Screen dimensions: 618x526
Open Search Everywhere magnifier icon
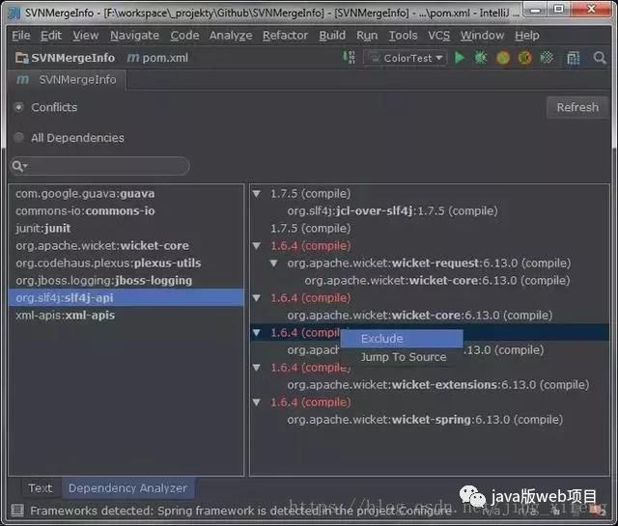pos(600,58)
